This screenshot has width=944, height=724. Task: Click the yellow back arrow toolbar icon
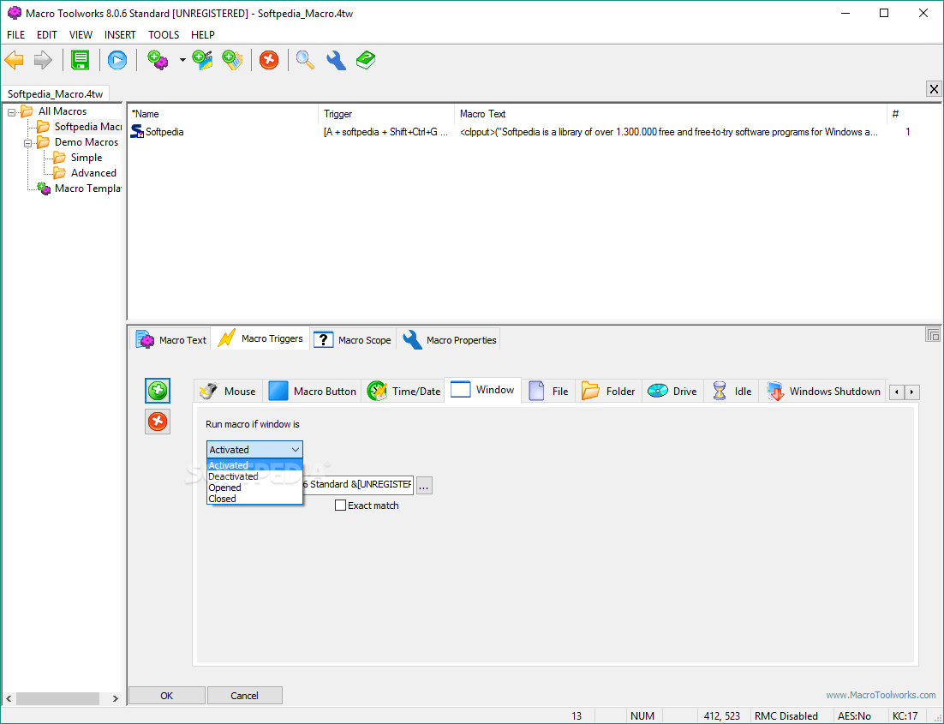[x=15, y=60]
